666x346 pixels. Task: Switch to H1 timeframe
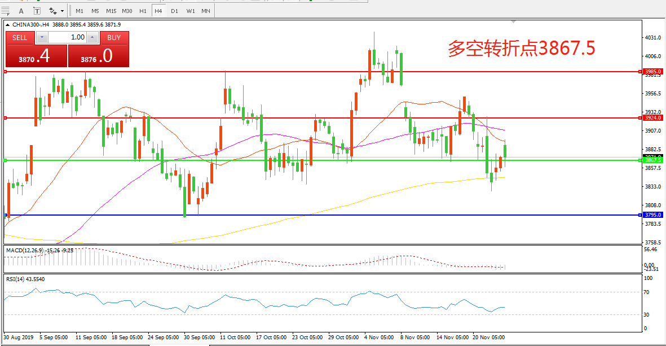tap(143, 11)
